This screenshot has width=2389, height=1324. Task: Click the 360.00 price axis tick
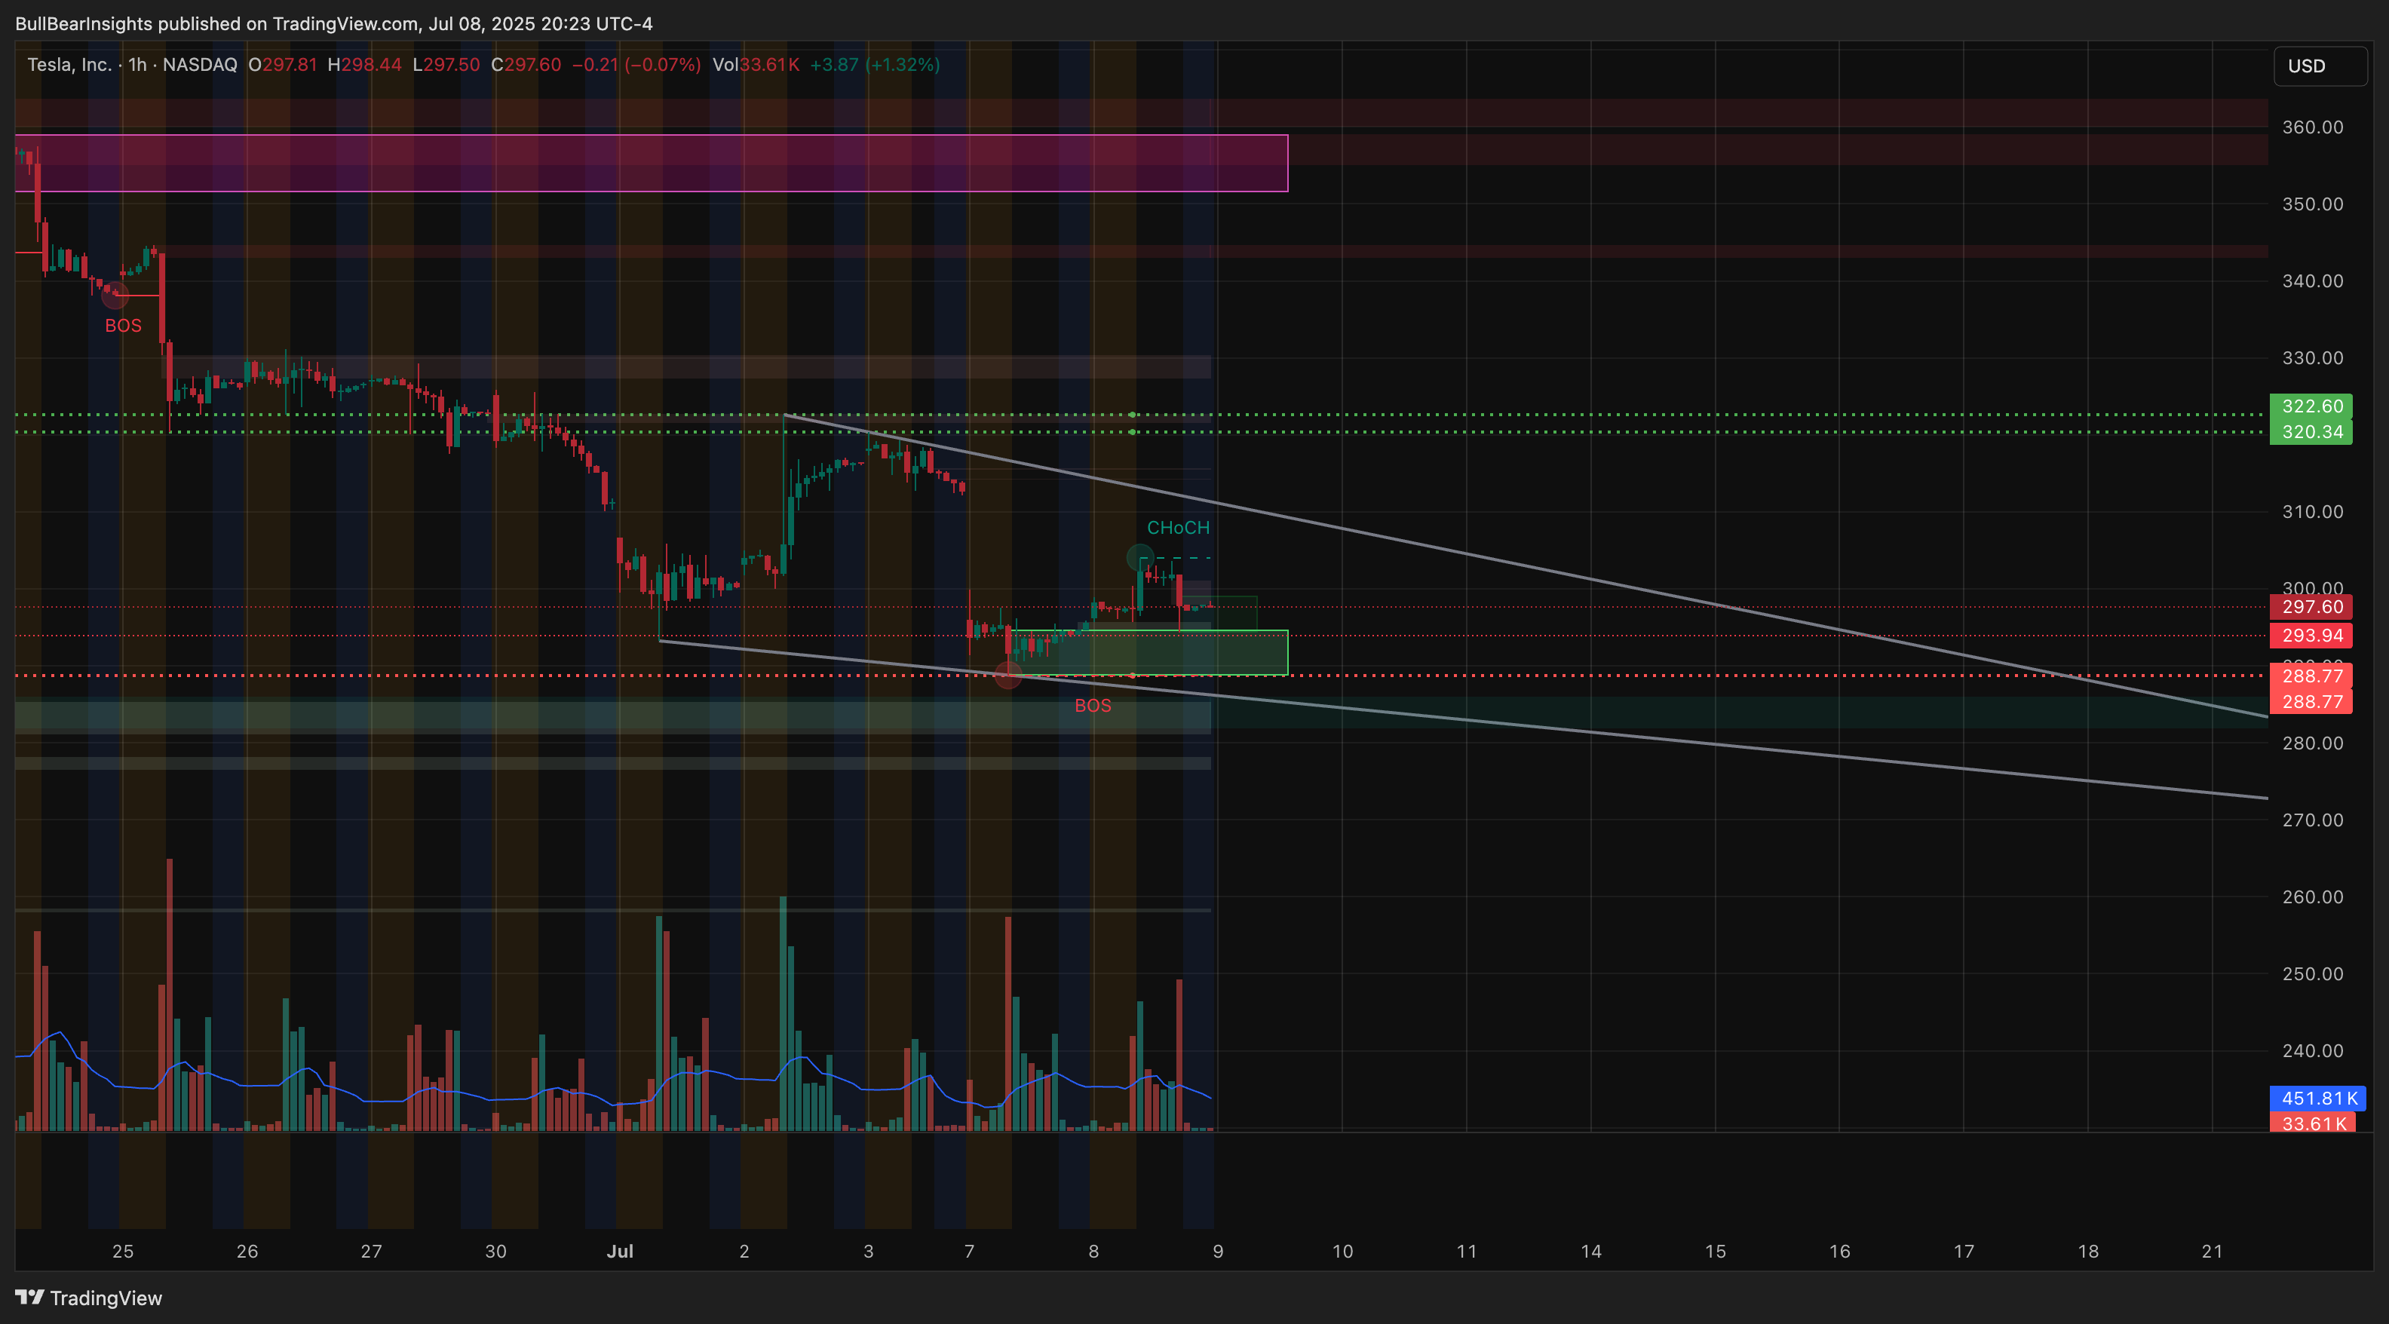click(2312, 127)
